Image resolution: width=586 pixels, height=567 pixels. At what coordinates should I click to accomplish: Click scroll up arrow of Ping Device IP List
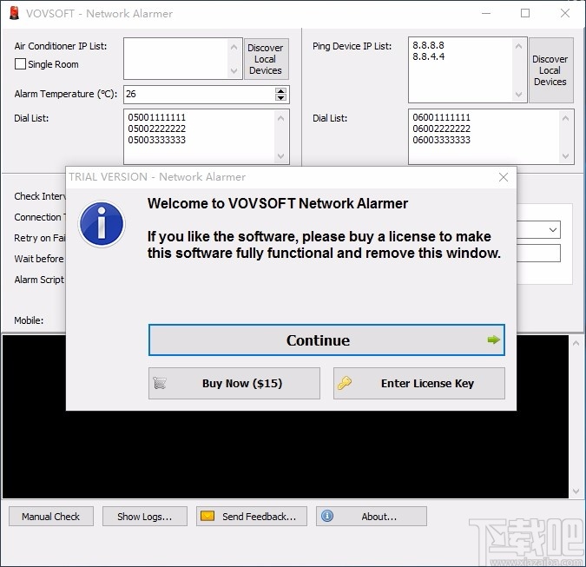pyautogui.click(x=519, y=46)
